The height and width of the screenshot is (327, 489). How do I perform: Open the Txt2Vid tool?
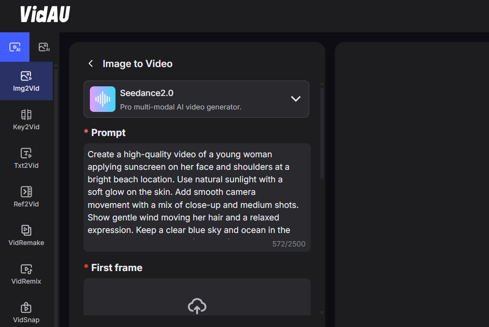click(26, 158)
